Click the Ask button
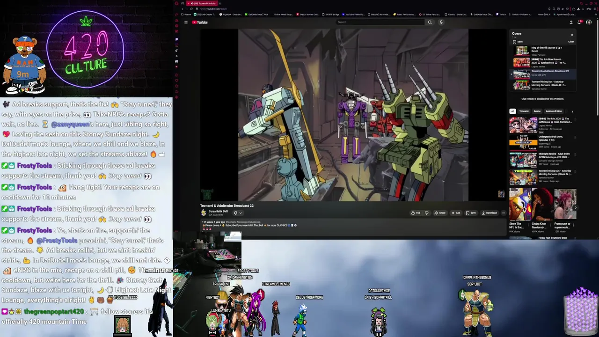Screen dimensions: 599x337 [456, 213]
